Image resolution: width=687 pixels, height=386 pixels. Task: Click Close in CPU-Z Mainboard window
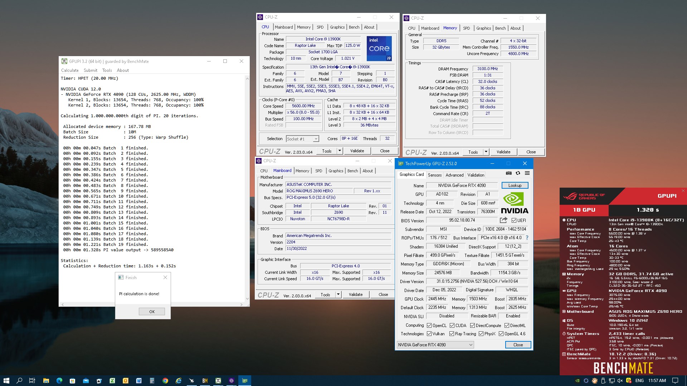tap(383, 295)
